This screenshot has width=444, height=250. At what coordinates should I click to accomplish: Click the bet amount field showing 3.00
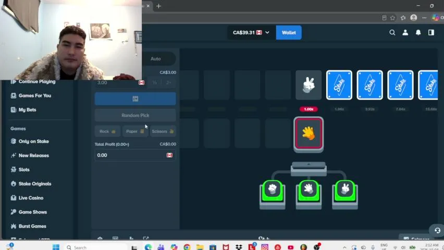tap(120, 83)
